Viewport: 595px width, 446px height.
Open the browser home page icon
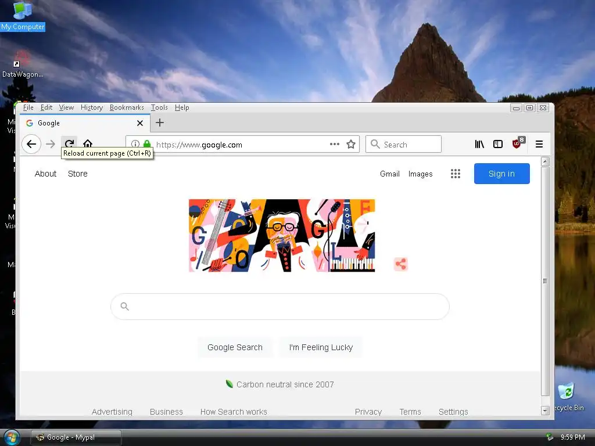coord(88,143)
